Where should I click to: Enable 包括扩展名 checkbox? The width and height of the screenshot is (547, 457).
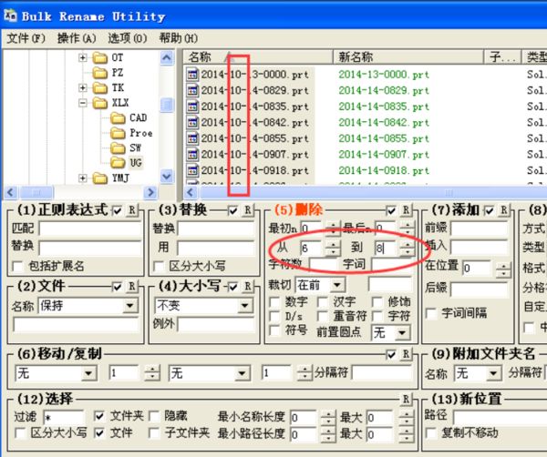(17, 267)
